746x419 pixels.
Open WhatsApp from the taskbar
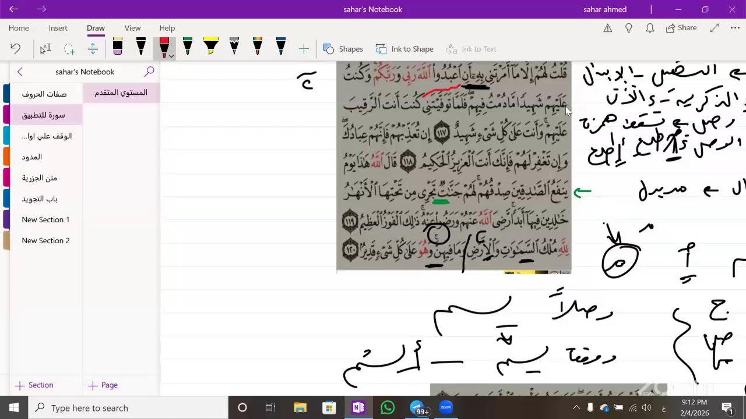coord(388,407)
